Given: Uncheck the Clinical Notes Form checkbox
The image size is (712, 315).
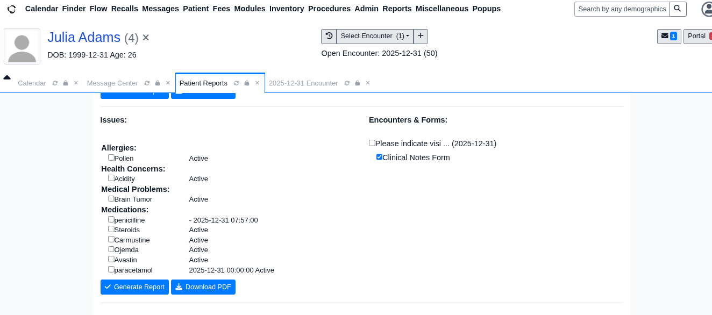Looking at the screenshot, I should pos(379,157).
